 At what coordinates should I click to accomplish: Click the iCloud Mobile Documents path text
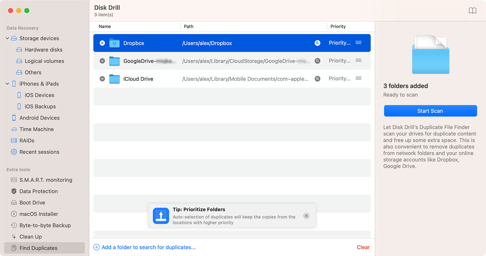pos(245,79)
